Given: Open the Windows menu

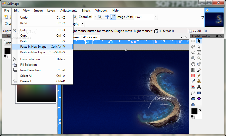Looking at the screenshot, I should [x=101, y=11].
